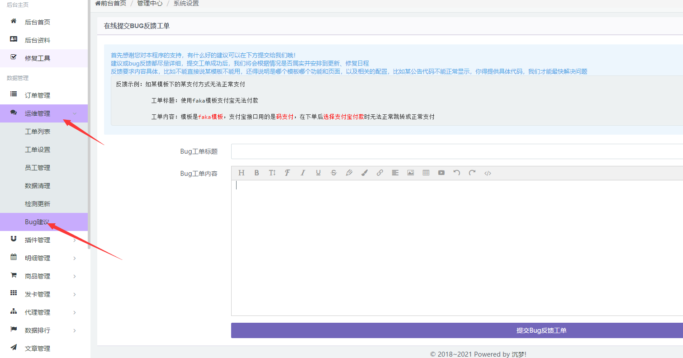Open the text color pencil tool
The height and width of the screenshot is (358, 683).
coord(349,173)
